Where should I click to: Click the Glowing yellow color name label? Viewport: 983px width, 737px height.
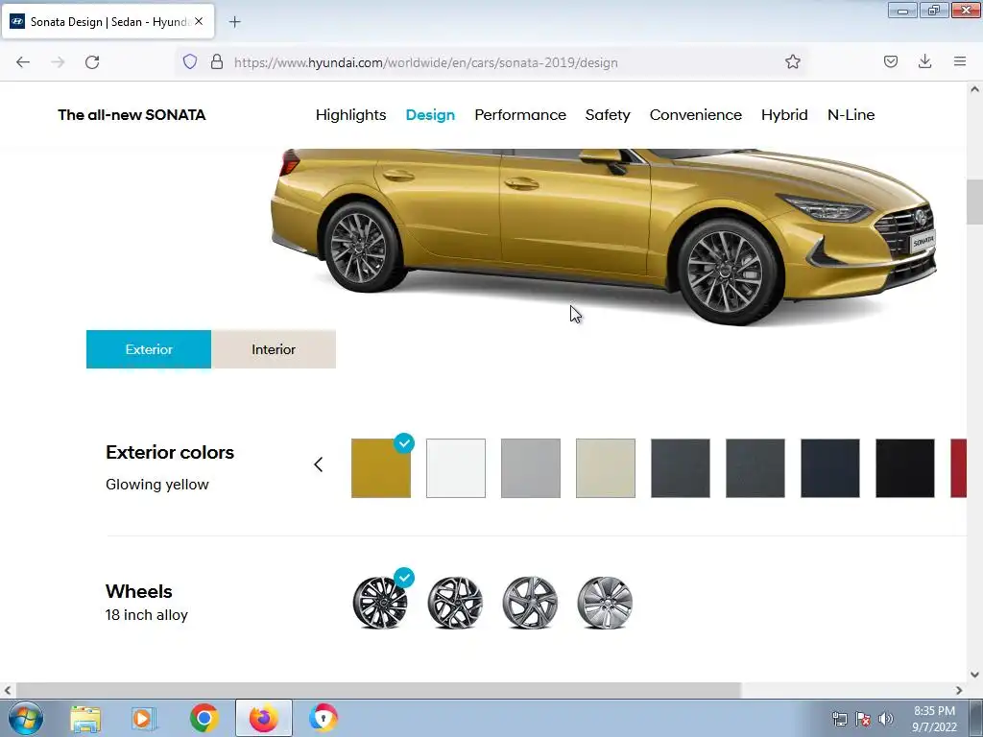(156, 485)
